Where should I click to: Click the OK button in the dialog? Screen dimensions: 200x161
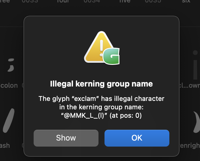pos(137,138)
